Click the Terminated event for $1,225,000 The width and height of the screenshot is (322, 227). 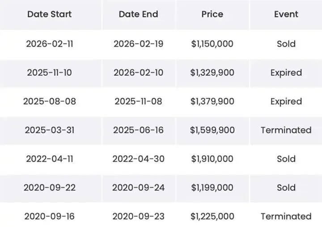(x=286, y=217)
